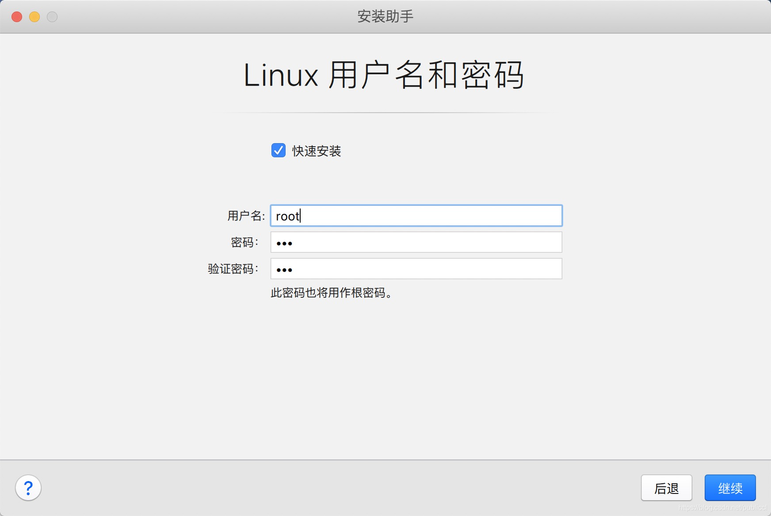Click the 快速安装 label text
This screenshot has height=516, width=771.
click(317, 151)
